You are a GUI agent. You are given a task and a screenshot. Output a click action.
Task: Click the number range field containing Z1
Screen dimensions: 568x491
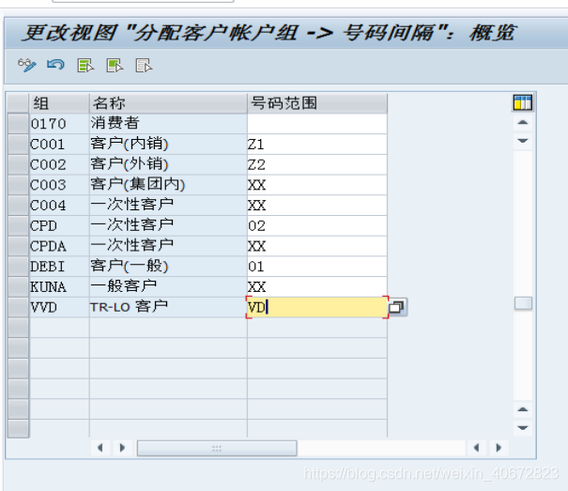[317, 145]
